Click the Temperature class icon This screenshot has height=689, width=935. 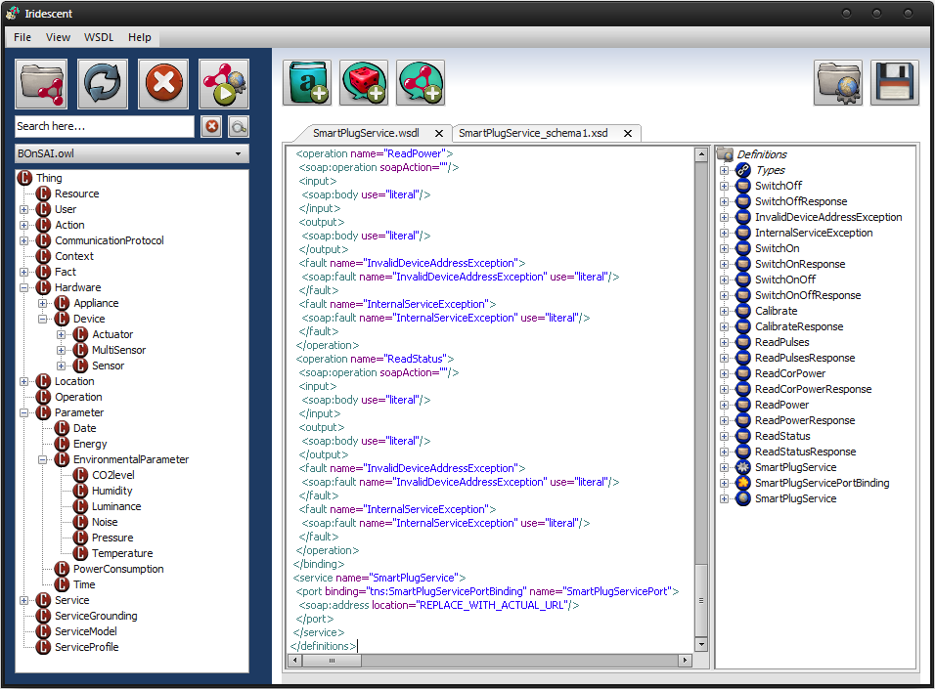[x=80, y=553]
